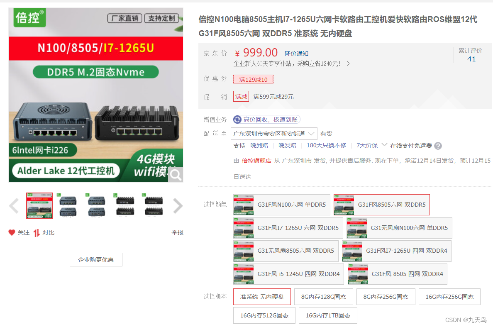Expand the 7天价保 services chevron

click(384, 145)
